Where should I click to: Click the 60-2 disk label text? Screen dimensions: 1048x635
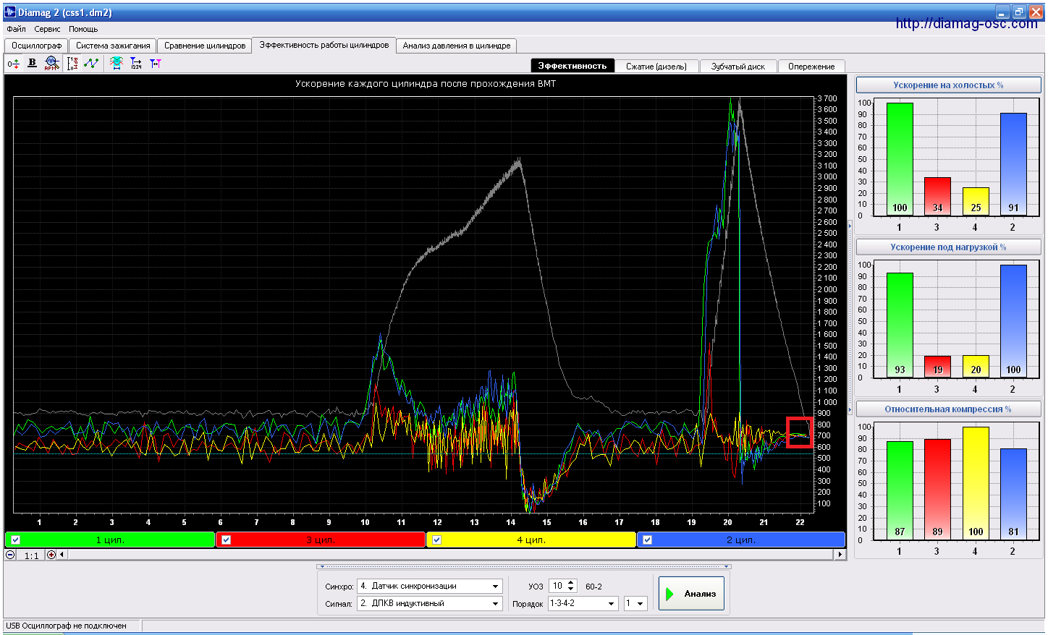pyautogui.click(x=593, y=587)
